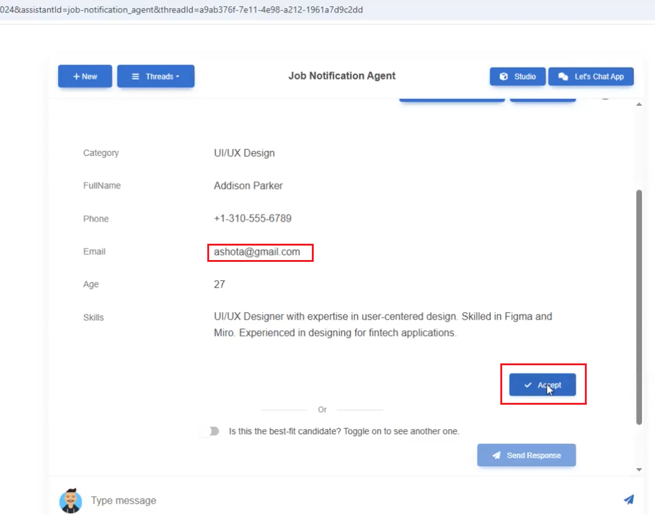Click the + New button
655x515 pixels.
click(85, 76)
